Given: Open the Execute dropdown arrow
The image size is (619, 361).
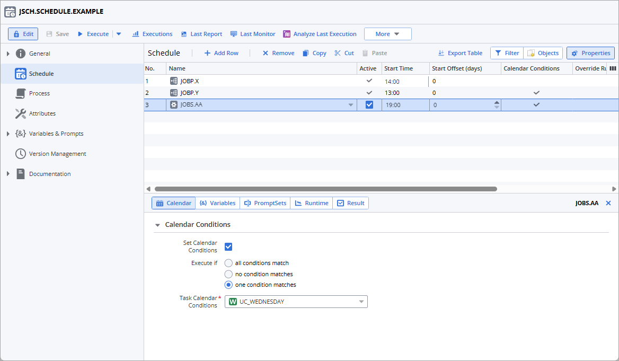Looking at the screenshot, I should coord(119,33).
